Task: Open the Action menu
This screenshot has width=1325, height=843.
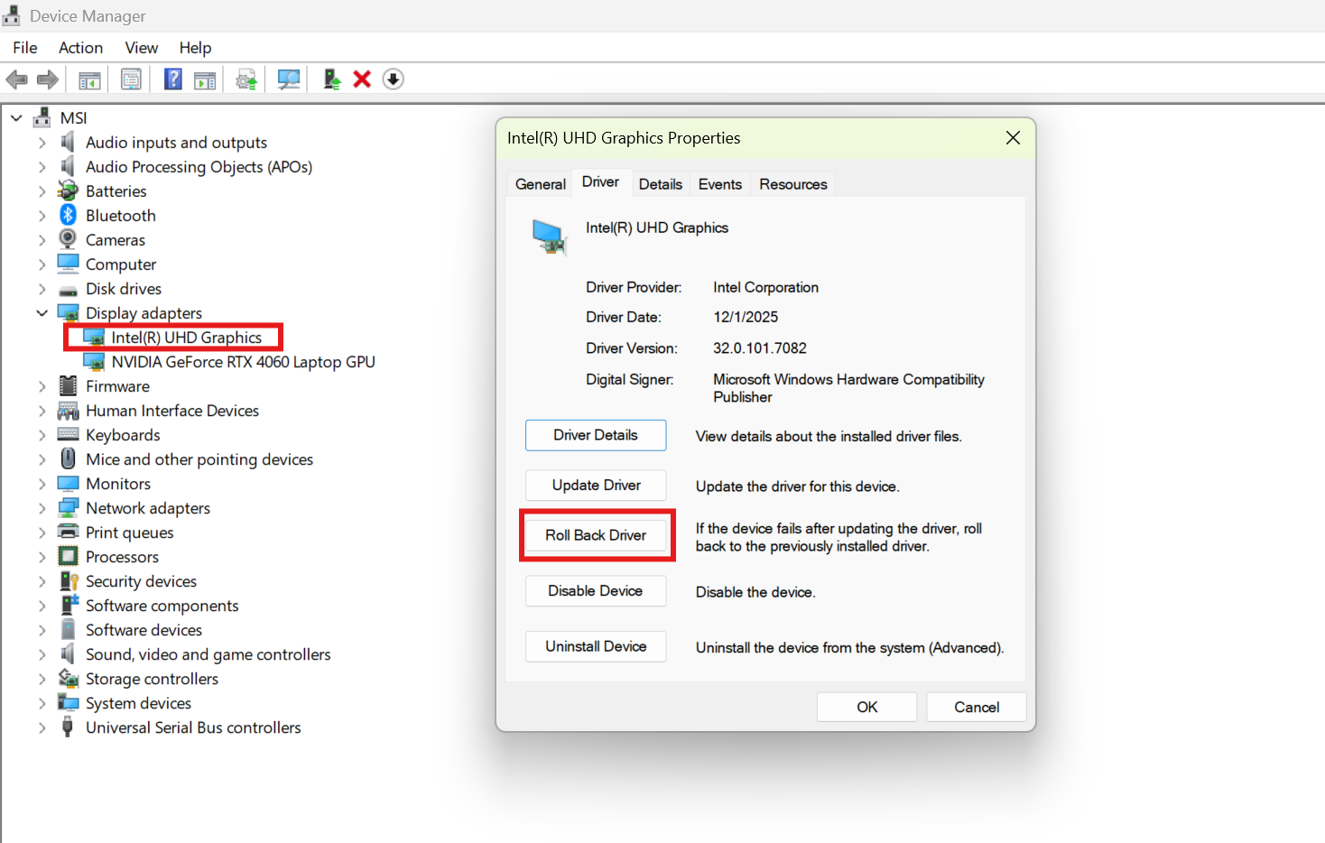Action: pos(80,48)
